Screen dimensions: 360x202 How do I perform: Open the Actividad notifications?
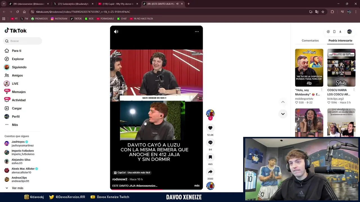19,100
